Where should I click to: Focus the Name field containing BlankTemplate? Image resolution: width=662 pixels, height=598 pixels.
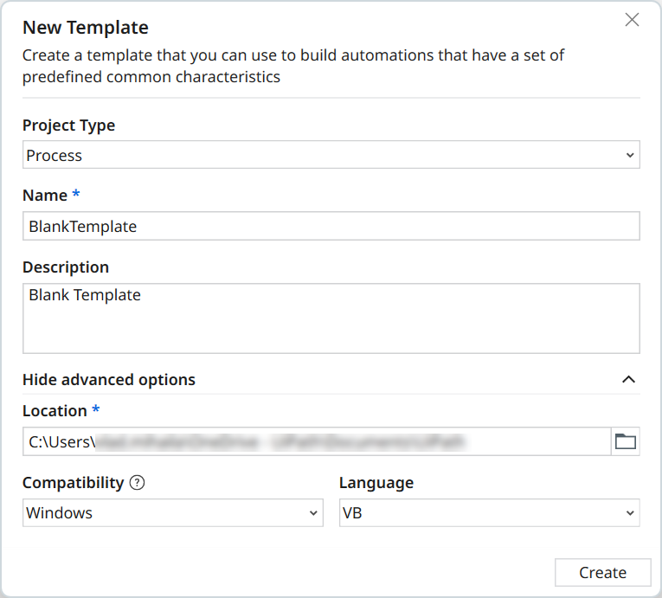(331, 226)
